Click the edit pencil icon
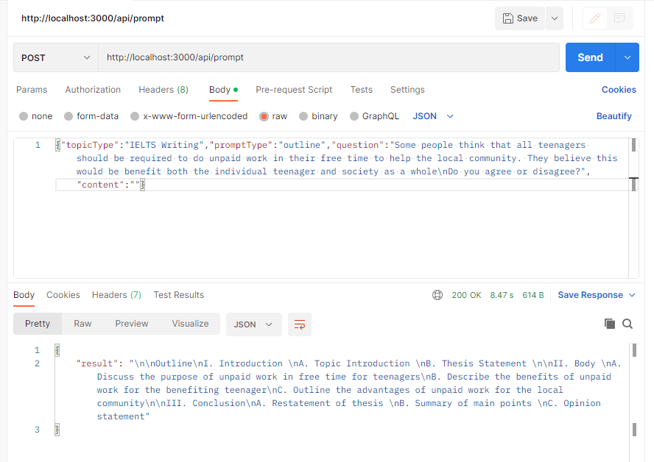The height and width of the screenshot is (462, 654). tap(596, 18)
